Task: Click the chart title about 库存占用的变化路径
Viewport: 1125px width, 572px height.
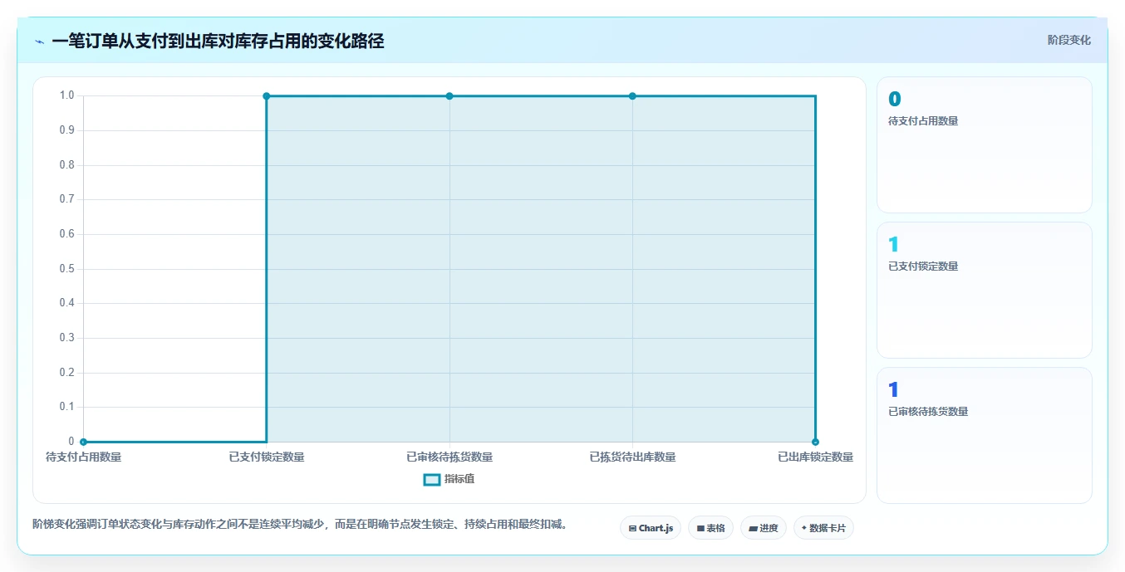Action: point(218,42)
